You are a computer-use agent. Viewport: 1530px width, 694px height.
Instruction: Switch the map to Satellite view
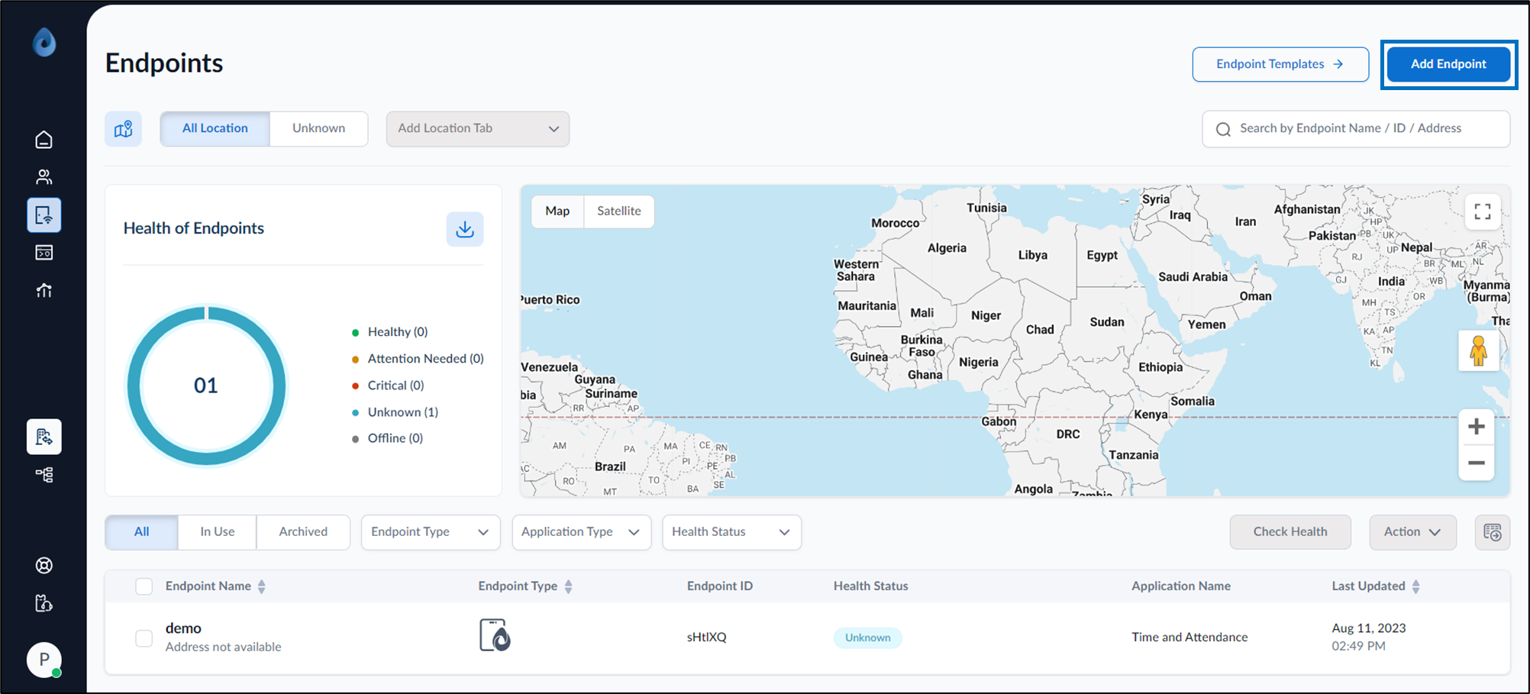tap(619, 211)
